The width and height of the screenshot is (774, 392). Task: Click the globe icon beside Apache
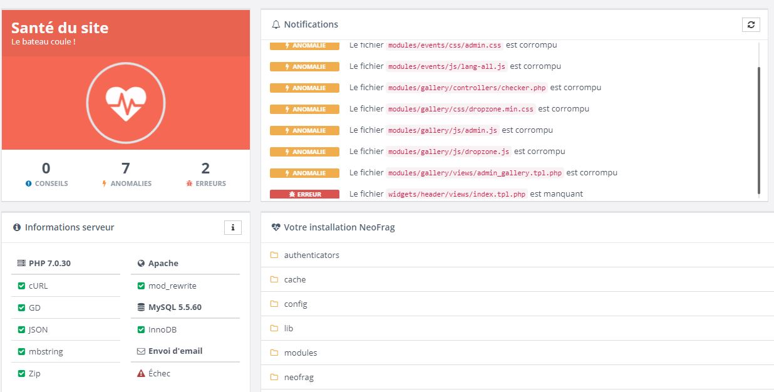[x=141, y=264]
